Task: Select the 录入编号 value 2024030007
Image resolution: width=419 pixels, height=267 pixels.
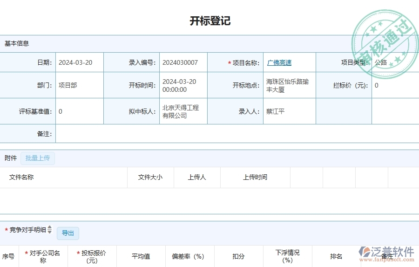Action: (x=180, y=62)
